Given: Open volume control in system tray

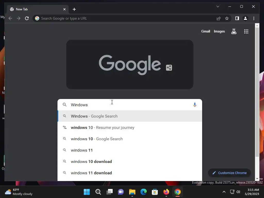Looking at the screenshot, I should [x=238, y=192].
